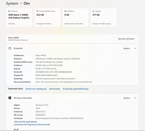The width and height of the screenshot is (145, 131).
Task: Copy device info with Kopiera
Action: [127, 48]
